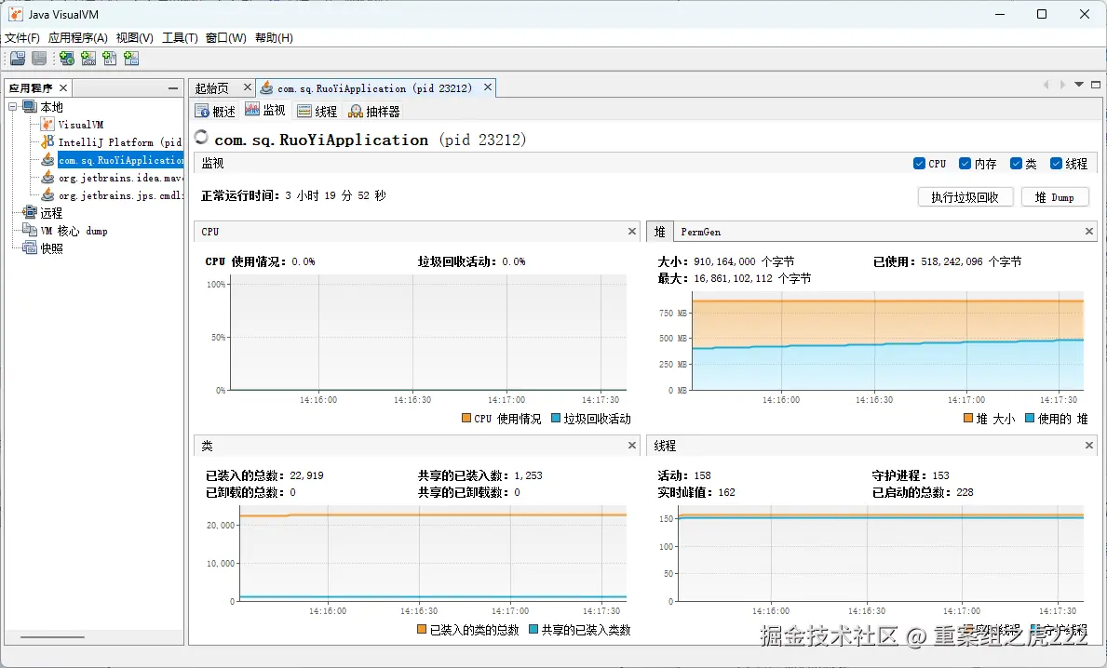Screen dimensions: 1107x668
Task: Click the orange CPU 使用情况 legend swatch
Action: click(x=466, y=419)
